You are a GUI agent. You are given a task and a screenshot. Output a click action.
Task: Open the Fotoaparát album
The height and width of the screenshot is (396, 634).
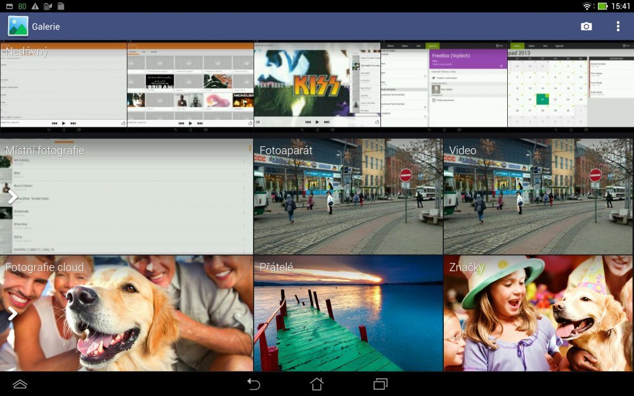pos(347,193)
